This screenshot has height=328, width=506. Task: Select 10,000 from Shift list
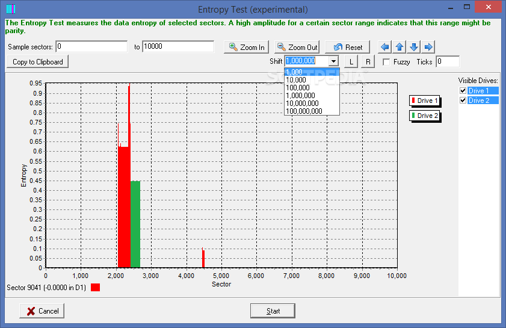tap(312, 79)
